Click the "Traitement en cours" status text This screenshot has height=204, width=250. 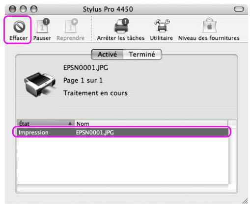[95, 93]
